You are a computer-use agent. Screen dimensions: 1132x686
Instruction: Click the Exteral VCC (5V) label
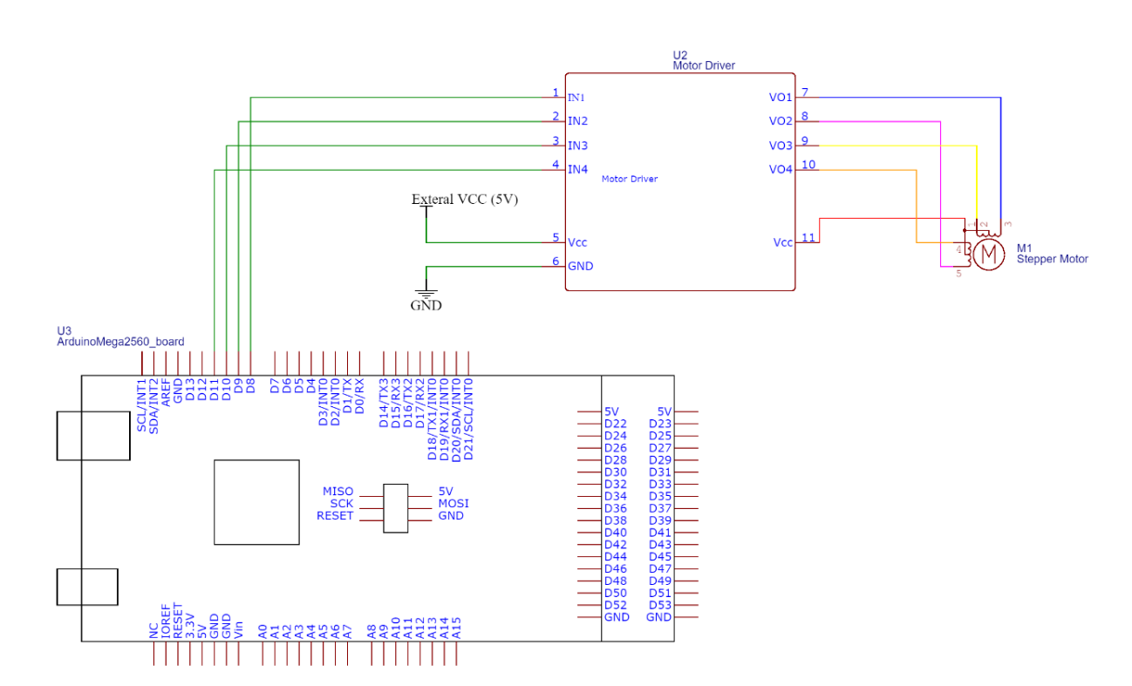pyautogui.click(x=465, y=200)
